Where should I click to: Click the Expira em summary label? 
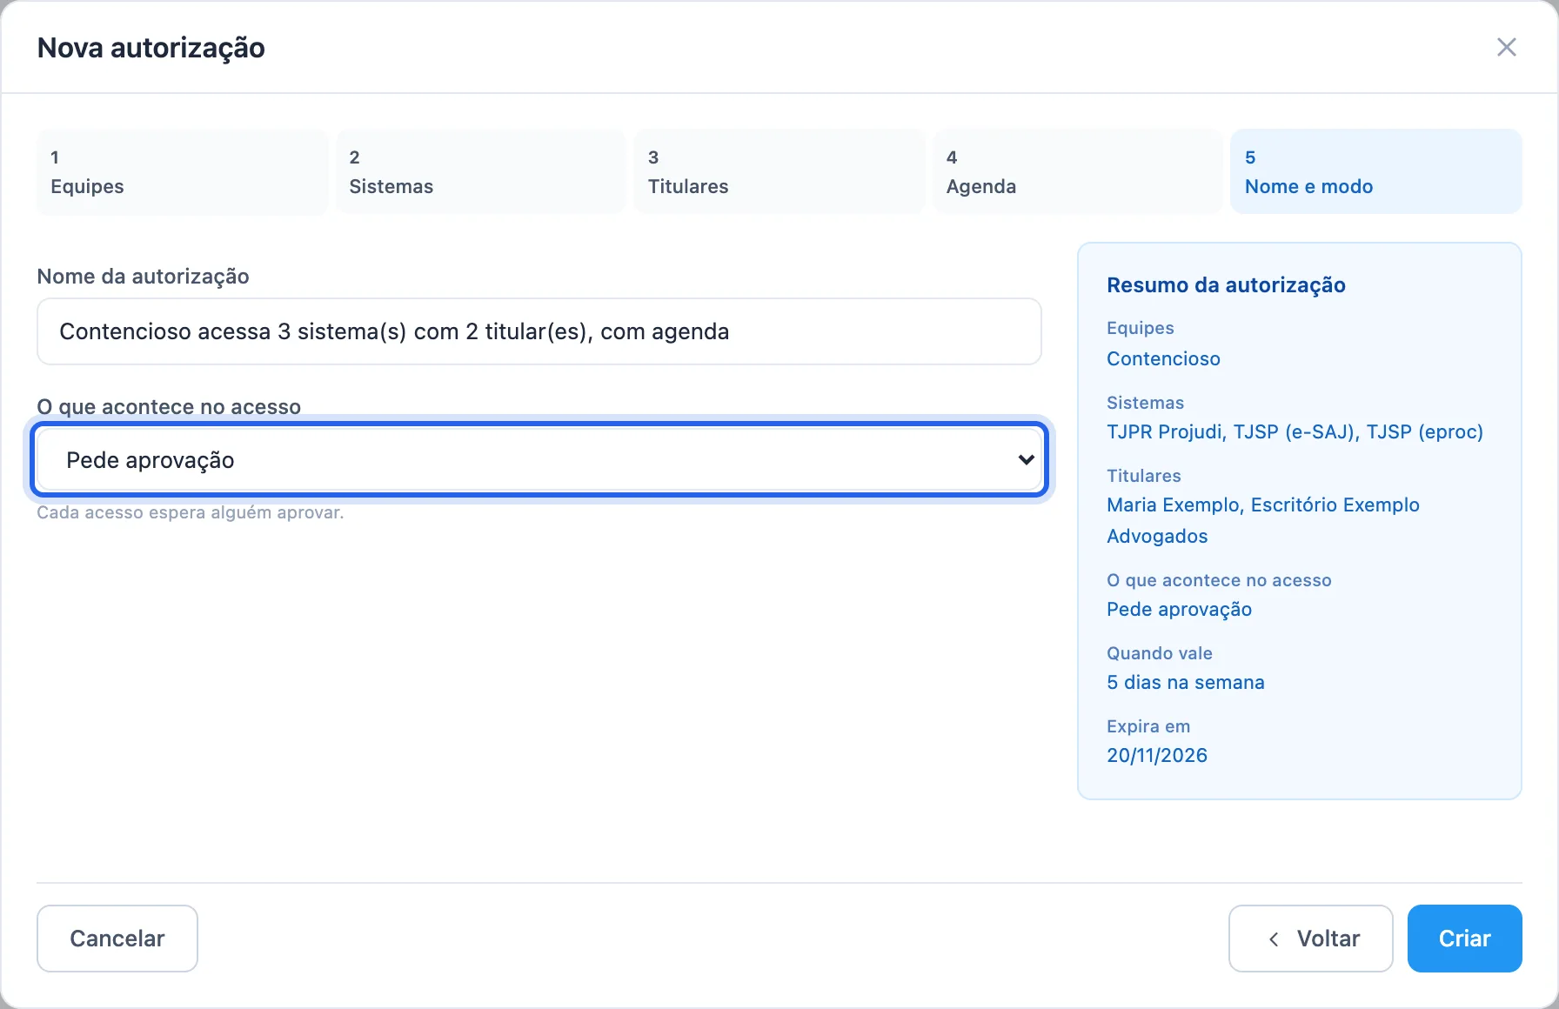click(1148, 726)
